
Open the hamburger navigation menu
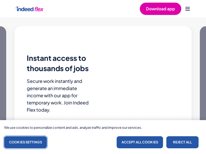188,9
